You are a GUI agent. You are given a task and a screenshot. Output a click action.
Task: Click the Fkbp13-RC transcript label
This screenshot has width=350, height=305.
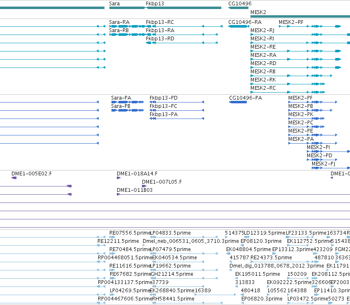tap(160, 22)
